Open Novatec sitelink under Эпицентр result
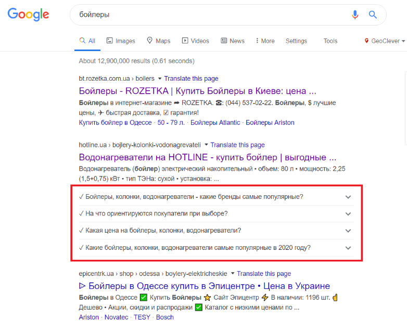407x329 pixels. (x=116, y=318)
